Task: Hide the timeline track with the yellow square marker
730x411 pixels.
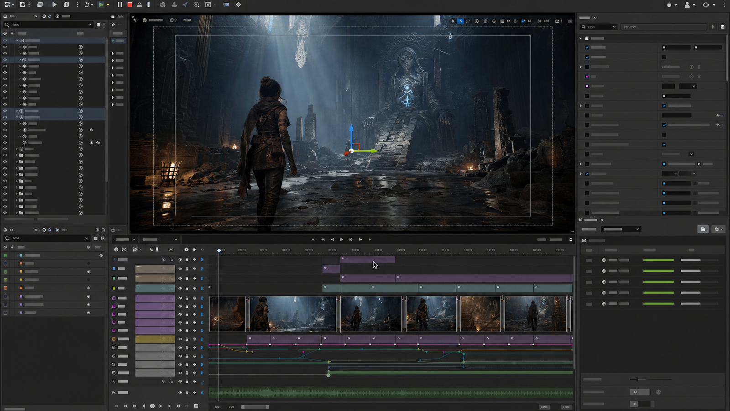Action: (x=180, y=288)
